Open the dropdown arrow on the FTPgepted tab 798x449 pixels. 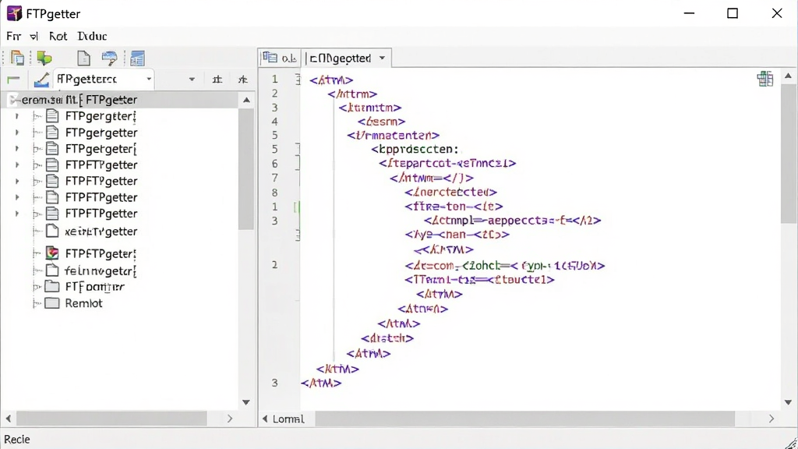[382, 58]
